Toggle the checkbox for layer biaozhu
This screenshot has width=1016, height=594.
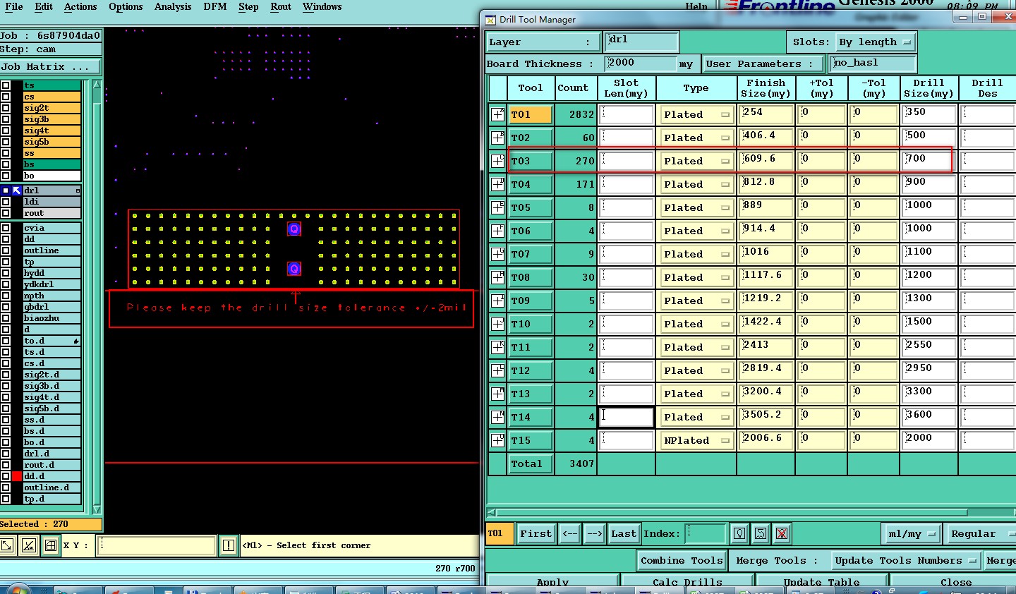click(6, 318)
